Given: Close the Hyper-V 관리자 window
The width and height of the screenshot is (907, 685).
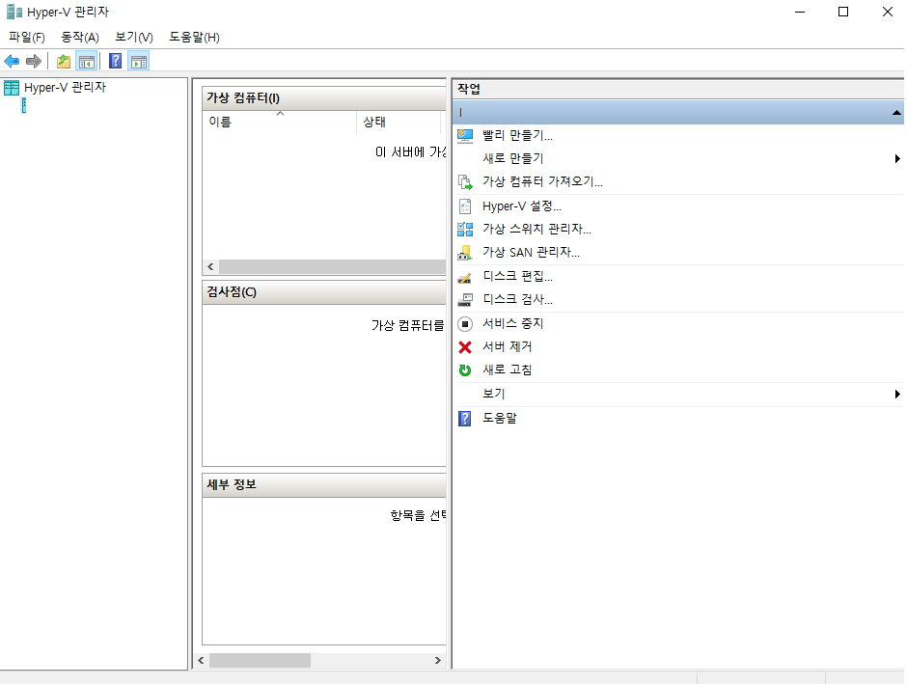Looking at the screenshot, I should tap(888, 13).
